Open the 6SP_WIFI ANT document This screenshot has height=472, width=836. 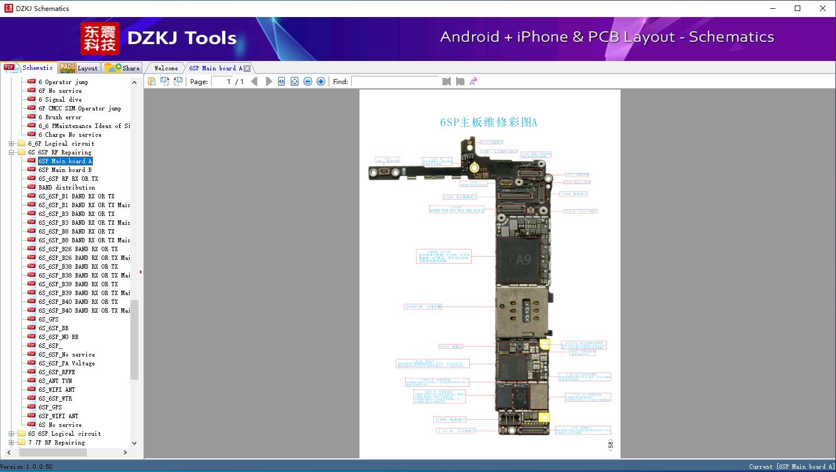58,416
